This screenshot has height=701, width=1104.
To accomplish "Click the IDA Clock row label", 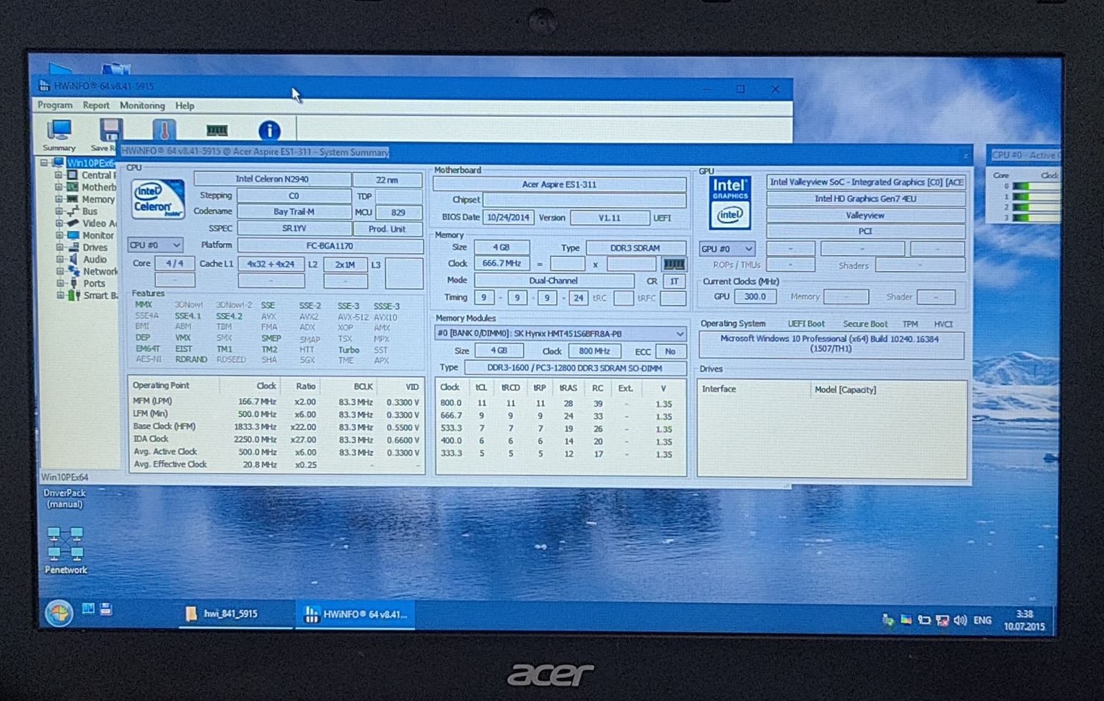I will tap(151, 438).
